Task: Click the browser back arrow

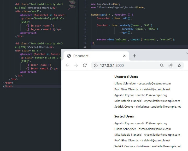Action: 67,65
